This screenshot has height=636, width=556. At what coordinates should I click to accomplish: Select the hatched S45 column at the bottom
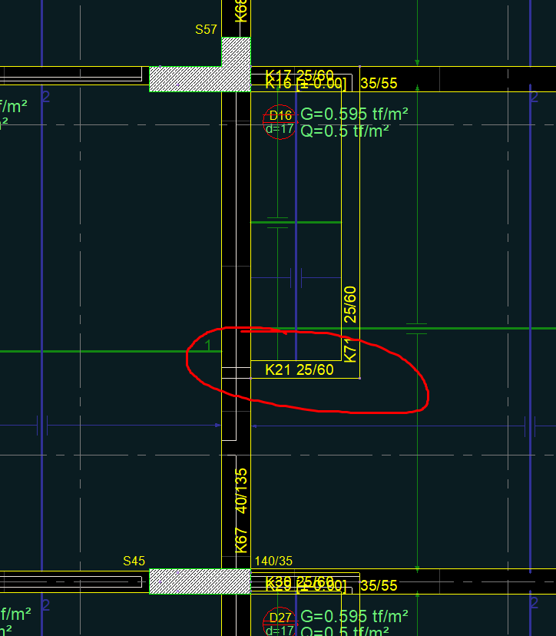pyautogui.click(x=200, y=581)
